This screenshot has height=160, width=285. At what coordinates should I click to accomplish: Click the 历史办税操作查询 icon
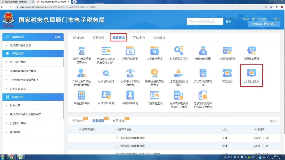click(203, 73)
